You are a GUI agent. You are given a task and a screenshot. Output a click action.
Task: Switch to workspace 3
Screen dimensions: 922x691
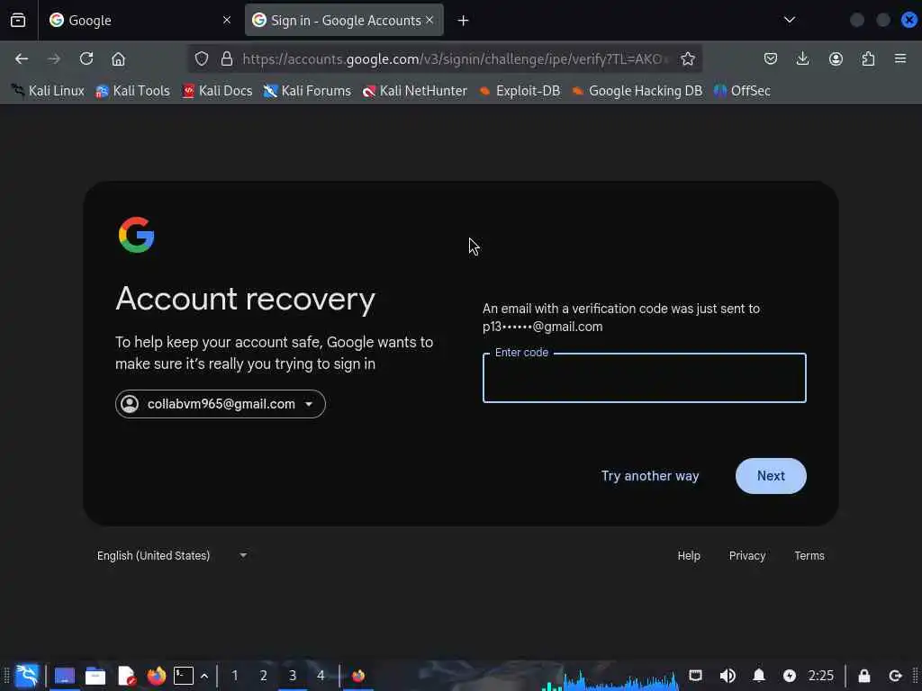coord(293,676)
